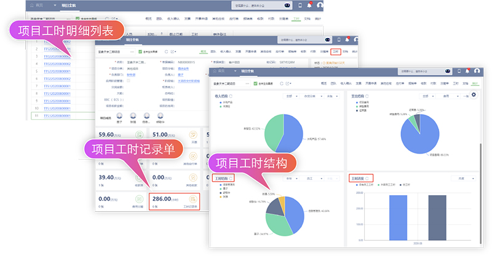Click the green icon on the 59.60 card
The width and height of the screenshot is (492, 256).
(x=140, y=134)
